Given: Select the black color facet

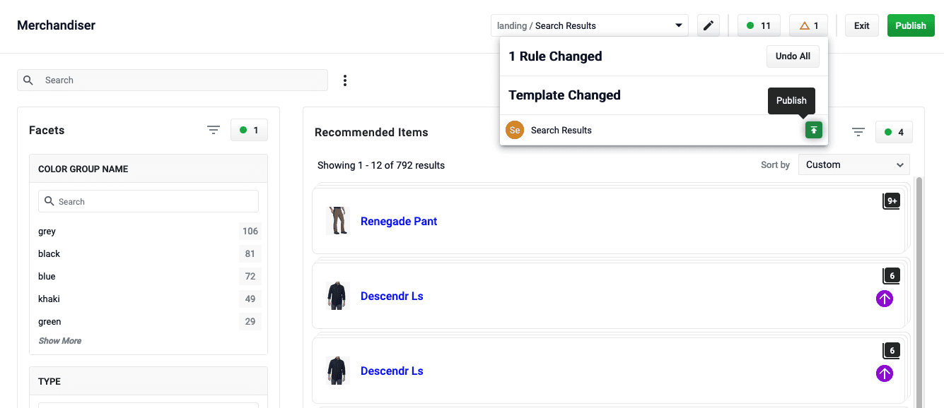Looking at the screenshot, I should click(49, 253).
